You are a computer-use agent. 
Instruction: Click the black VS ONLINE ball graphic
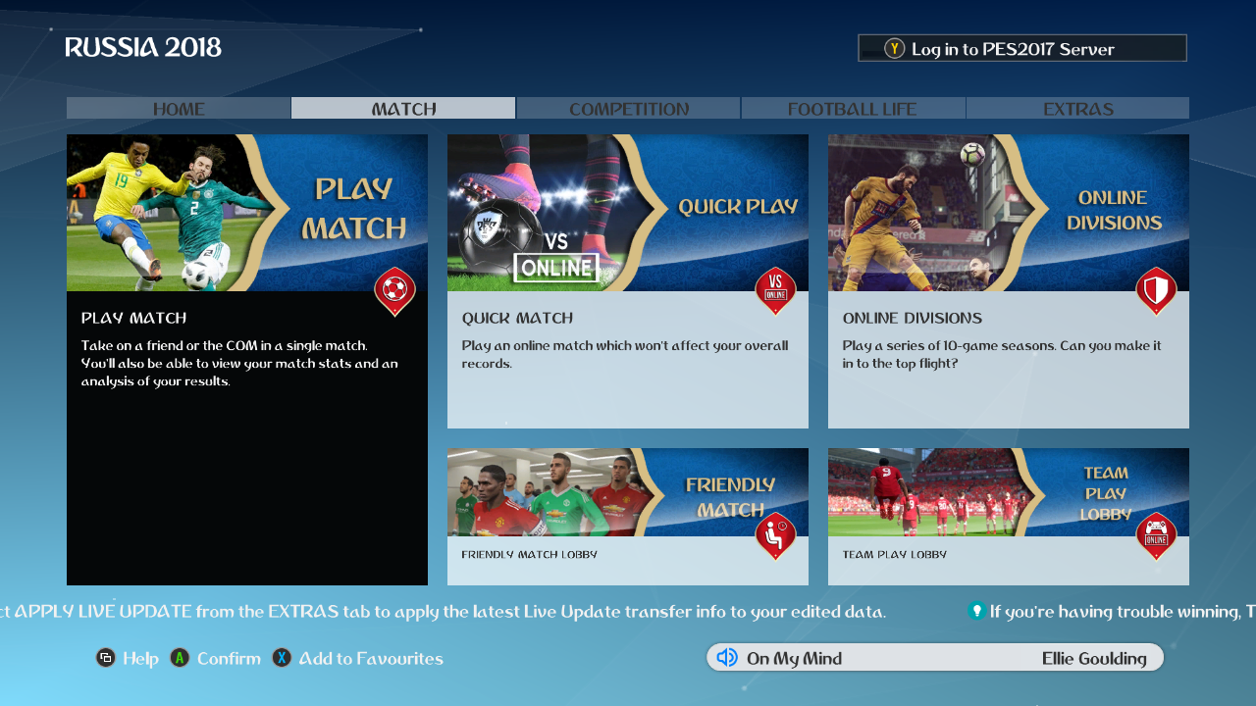tap(497, 235)
